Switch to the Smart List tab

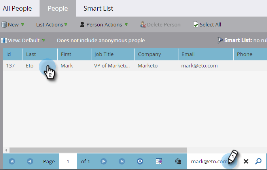(x=98, y=8)
